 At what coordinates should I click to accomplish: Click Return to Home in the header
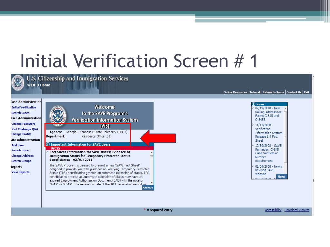pos(273,92)
